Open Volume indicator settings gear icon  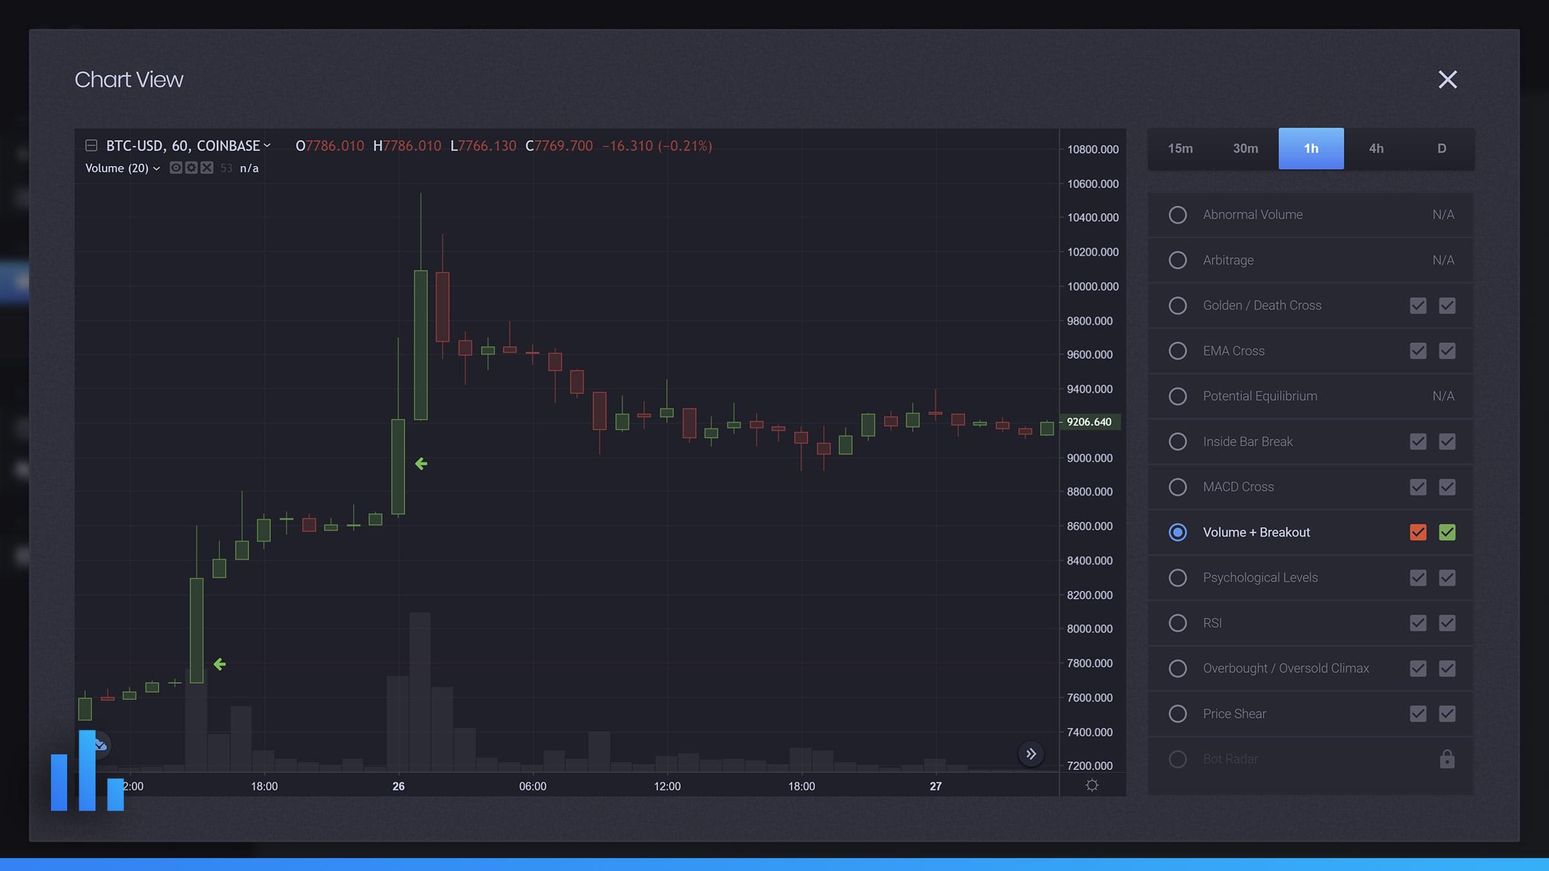point(191,168)
